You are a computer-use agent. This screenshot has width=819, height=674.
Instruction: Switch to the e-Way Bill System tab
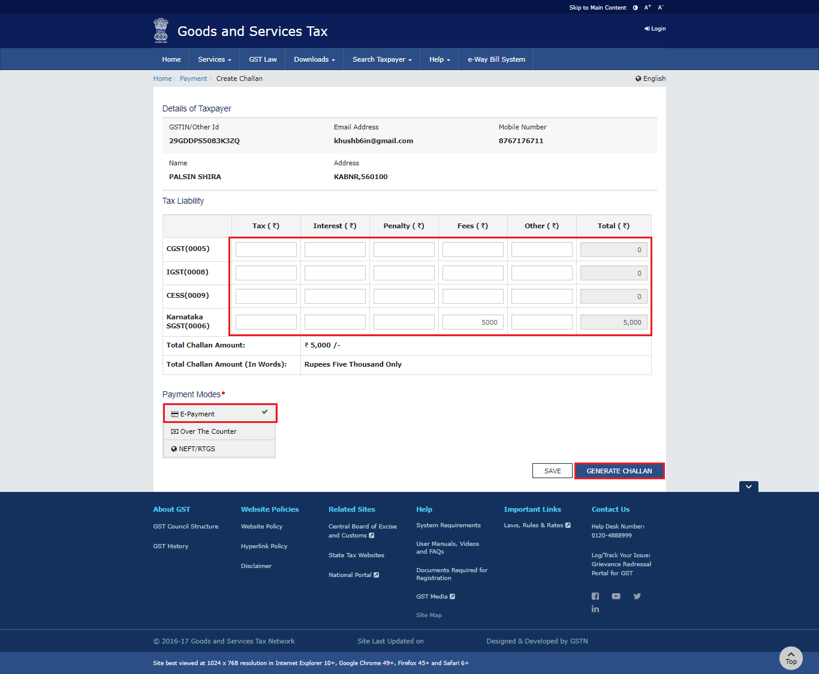(x=496, y=59)
